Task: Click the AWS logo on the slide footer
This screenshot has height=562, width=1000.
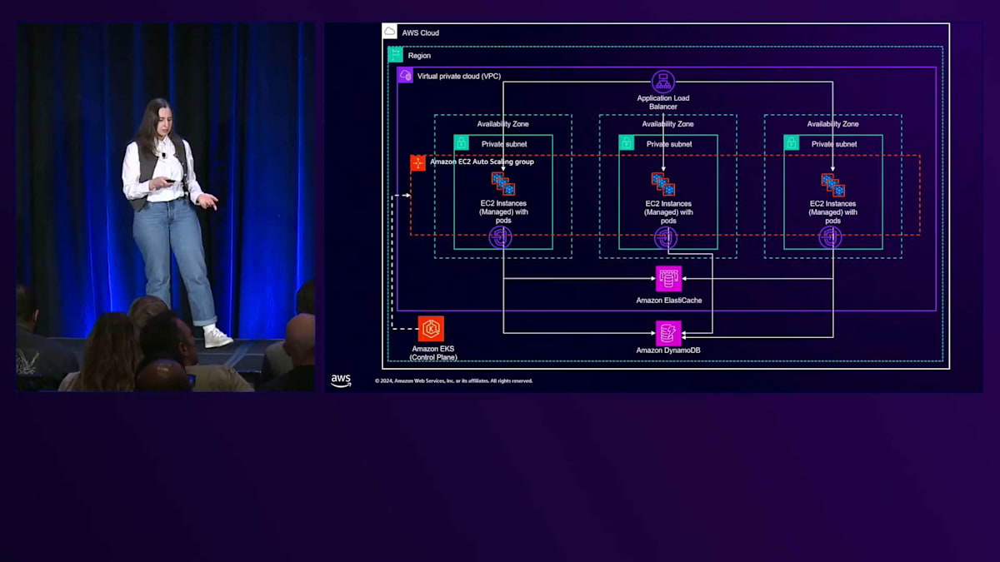Action: (x=341, y=380)
